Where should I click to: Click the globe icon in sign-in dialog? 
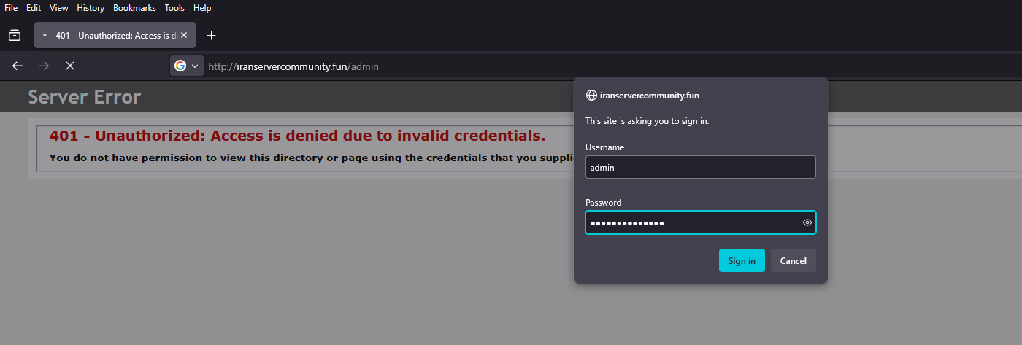[x=591, y=96]
